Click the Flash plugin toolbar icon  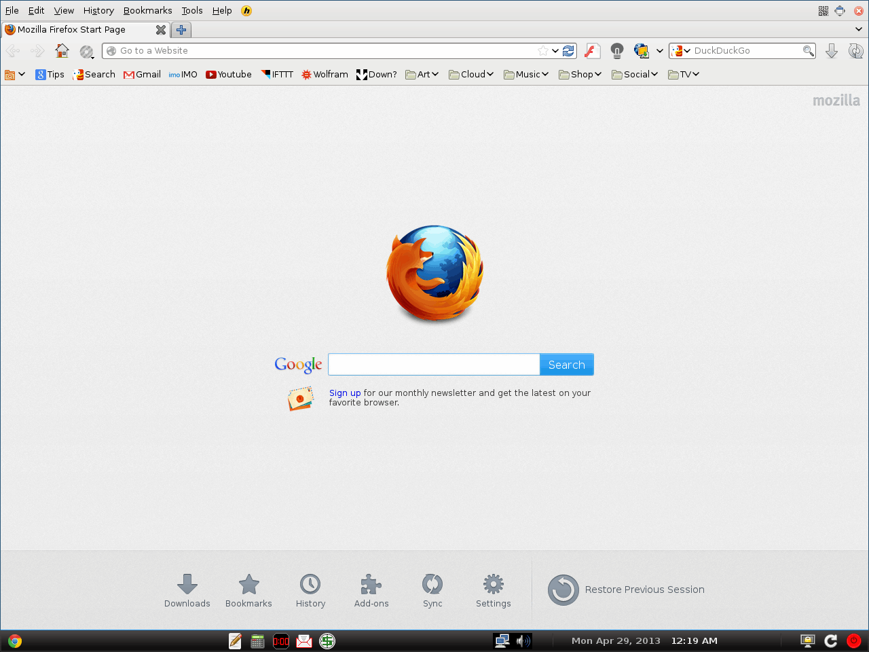(592, 51)
